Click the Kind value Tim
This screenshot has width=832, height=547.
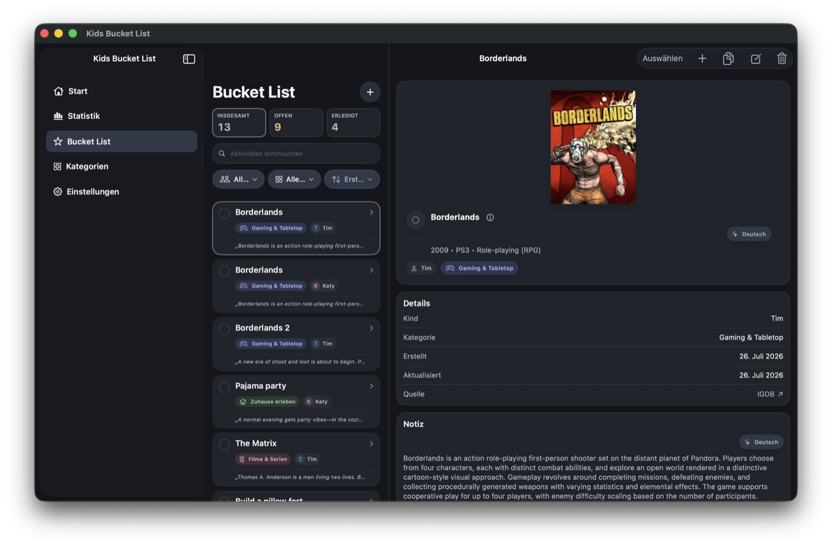777,319
